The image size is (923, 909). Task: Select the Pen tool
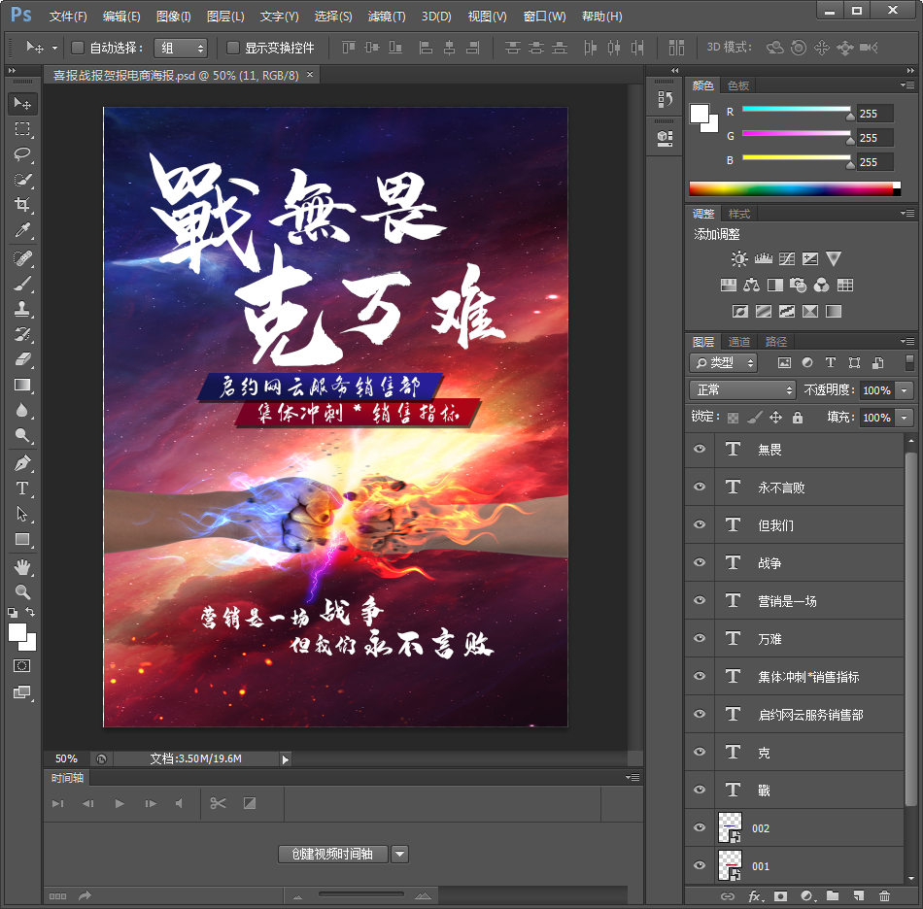(x=22, y=463)
